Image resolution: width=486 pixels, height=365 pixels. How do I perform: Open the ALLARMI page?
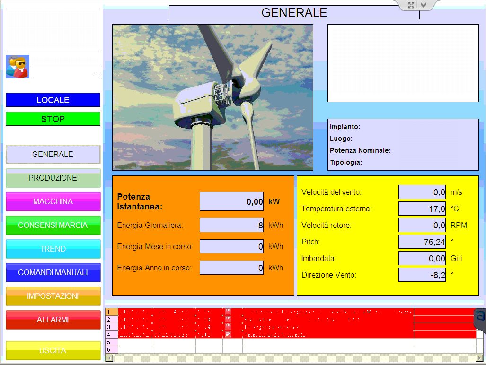click(53, 320)
